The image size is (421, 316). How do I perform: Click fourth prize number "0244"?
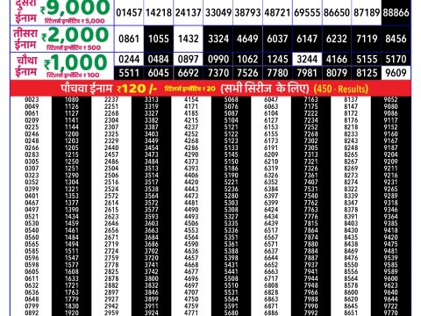click(129, 60)
